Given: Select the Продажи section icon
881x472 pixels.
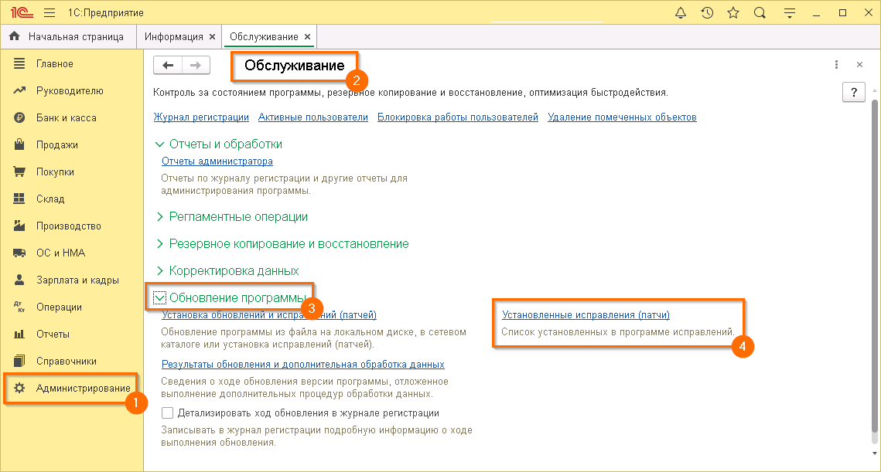Looking at the screenshot, I should [x=21, y=144].
